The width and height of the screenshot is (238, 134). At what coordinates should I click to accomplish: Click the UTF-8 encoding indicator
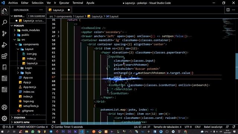click(x=188, y=127)
